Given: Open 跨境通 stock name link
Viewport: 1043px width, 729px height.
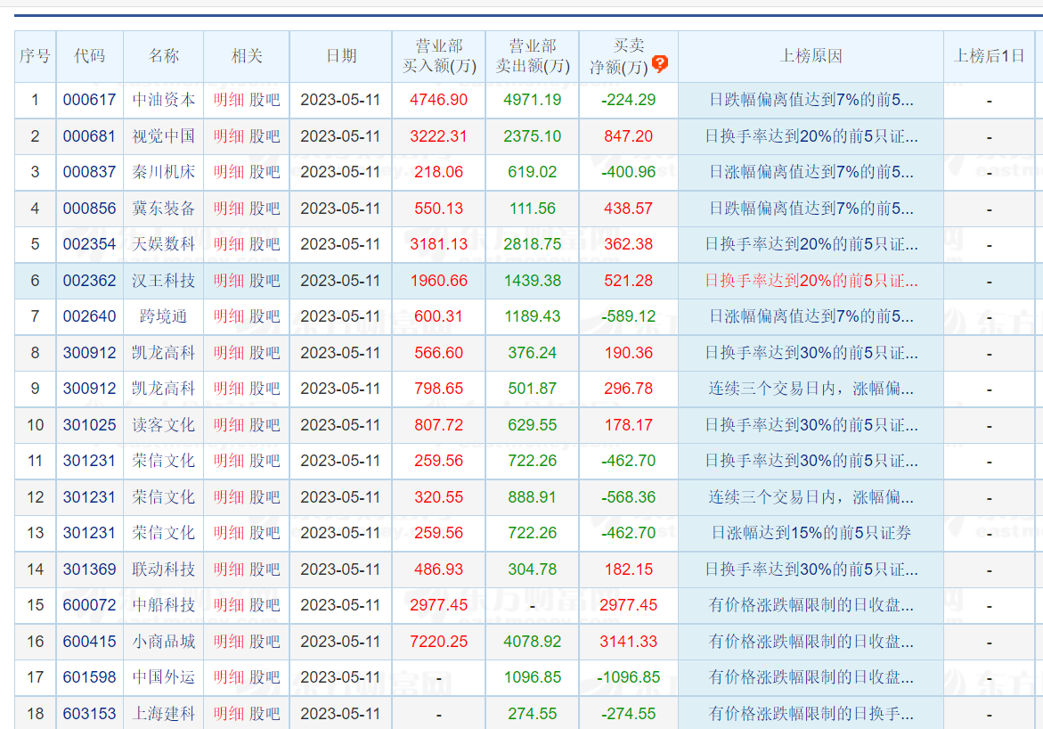Looking at the screenshot, I should 164,316.
